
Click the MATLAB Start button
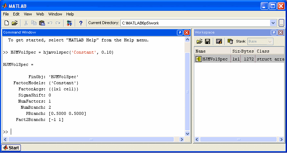(11, 148)
